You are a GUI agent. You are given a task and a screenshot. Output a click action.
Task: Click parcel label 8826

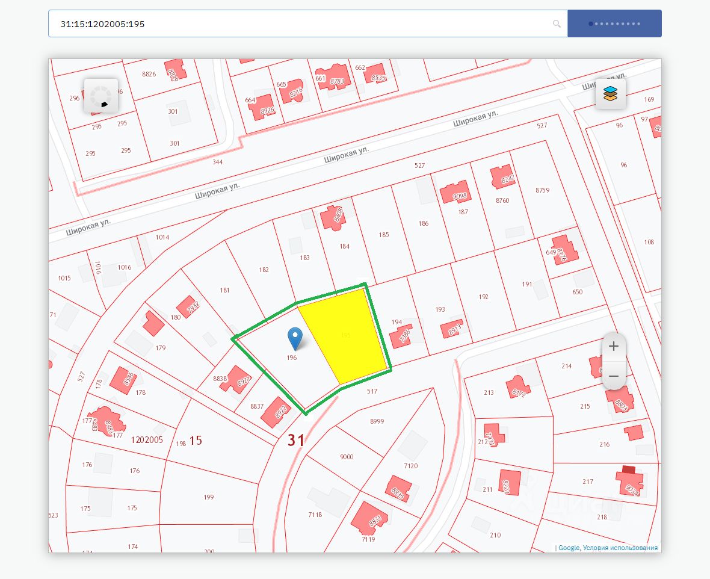click(x=149, y=74)
